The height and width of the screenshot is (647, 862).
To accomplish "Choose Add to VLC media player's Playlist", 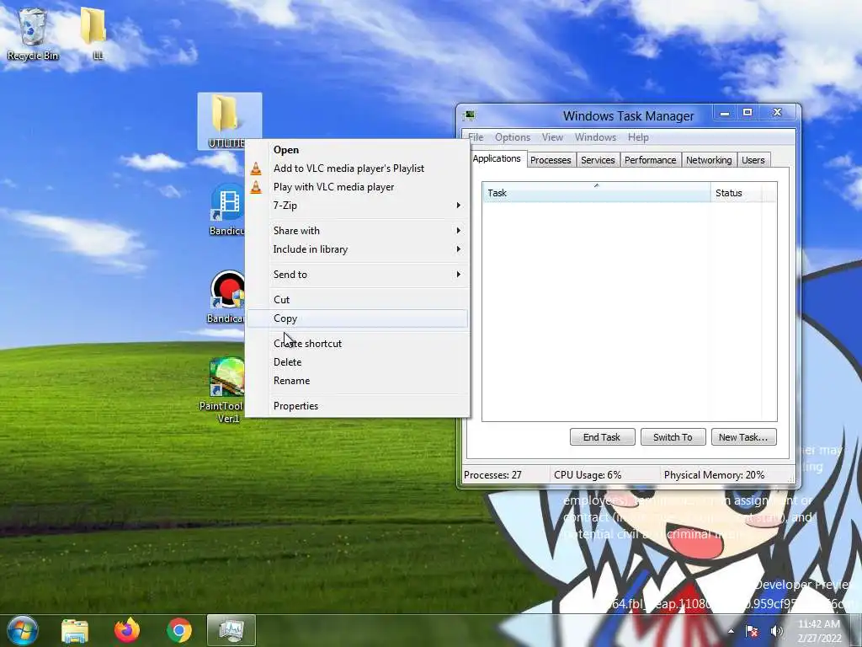I will (x=357, y=168).
